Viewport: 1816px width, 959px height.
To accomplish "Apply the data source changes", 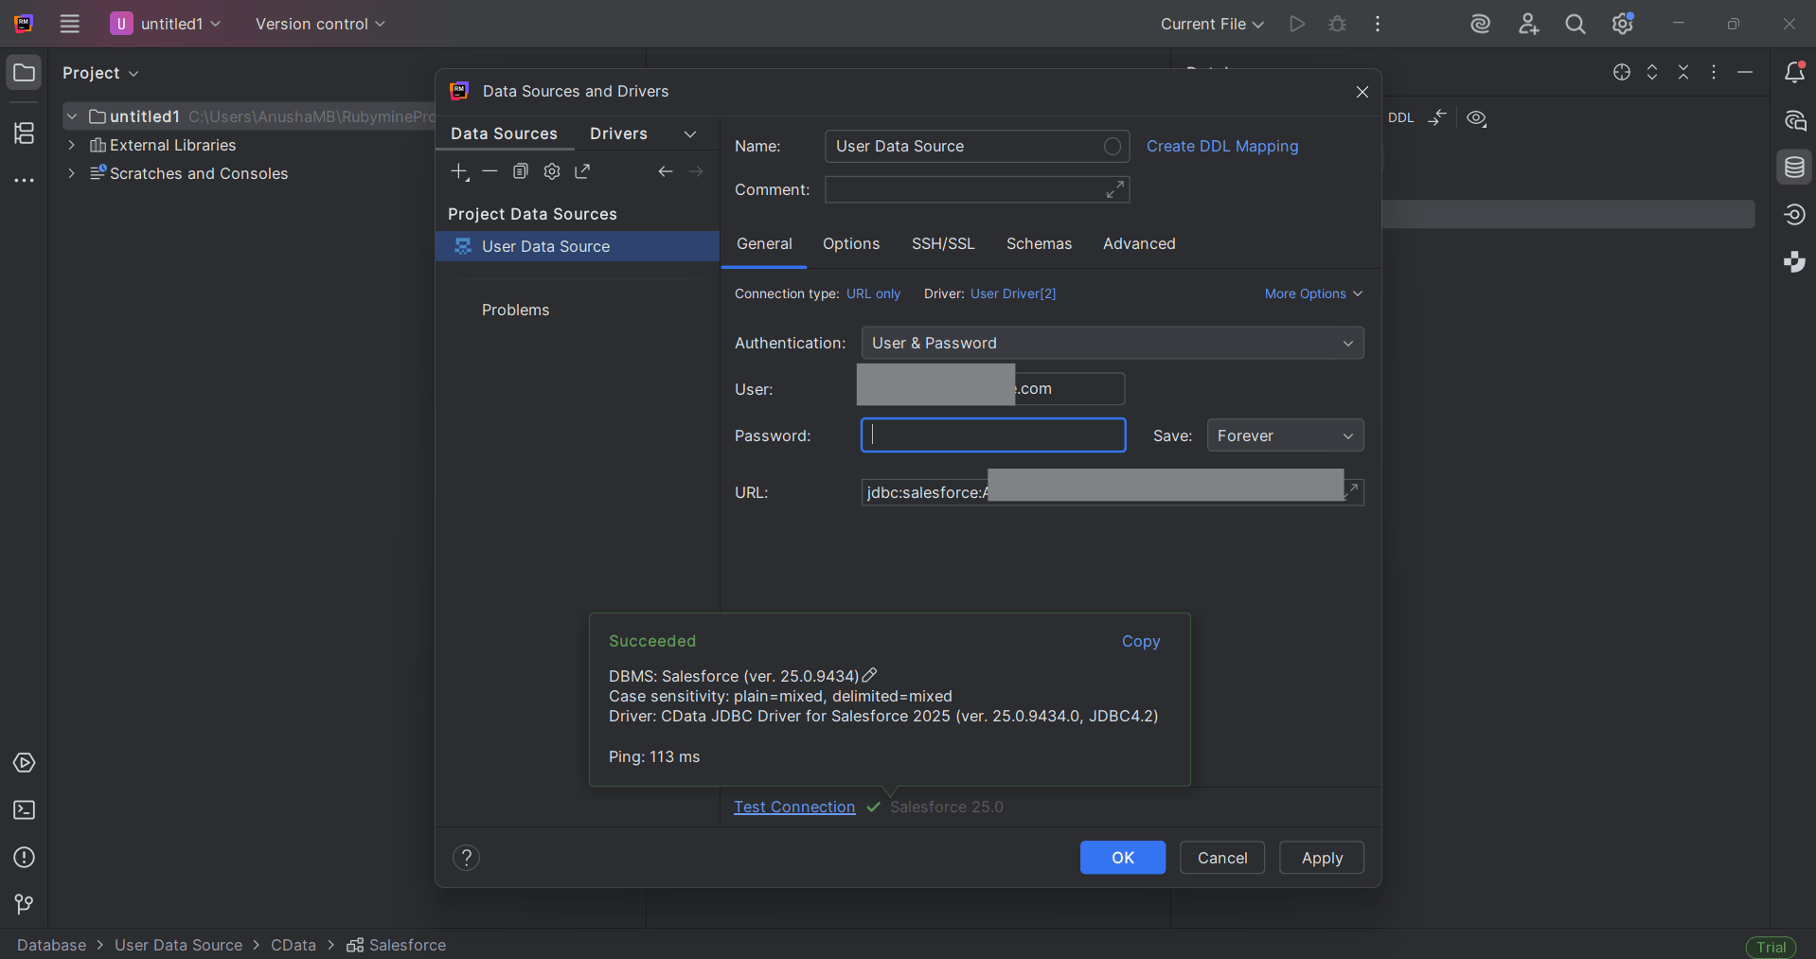I will coord(1321,857).
